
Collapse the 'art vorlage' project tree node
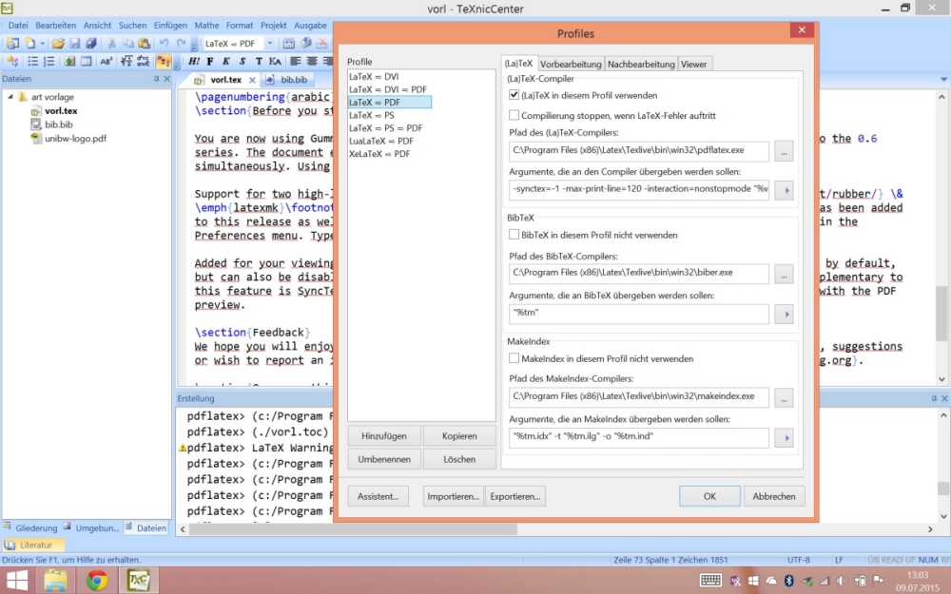coord(10,97)
